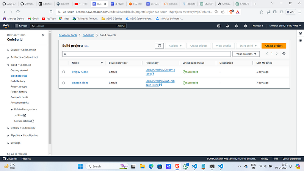Open Getting started in sidebar
304x171 pixels.
coord(19,71)
